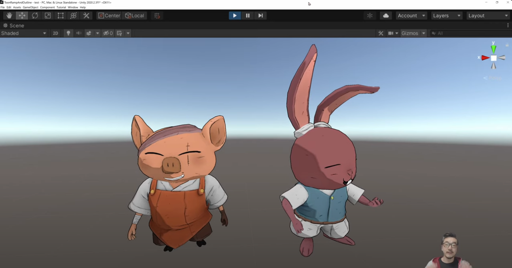The image size is (512, 268).
Task: Open Unity cloud services
Action: 386,15
